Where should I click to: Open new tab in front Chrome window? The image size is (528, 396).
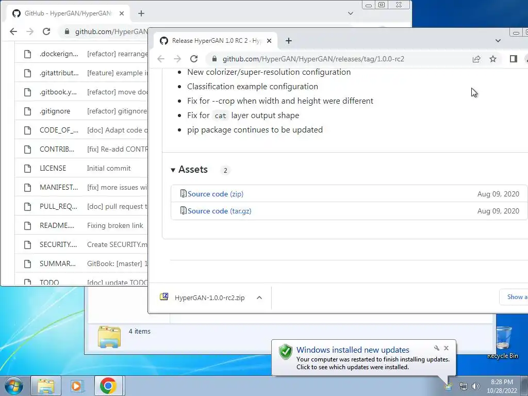289,41
